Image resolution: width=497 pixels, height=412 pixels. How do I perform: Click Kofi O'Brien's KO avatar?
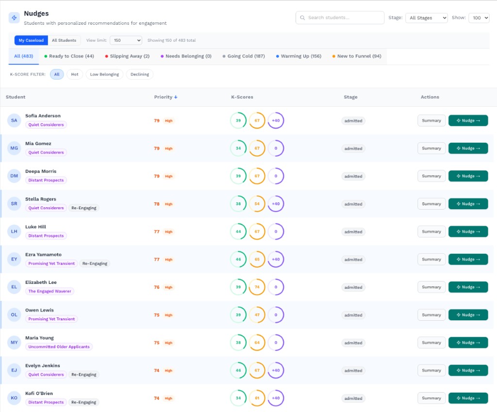14,398
